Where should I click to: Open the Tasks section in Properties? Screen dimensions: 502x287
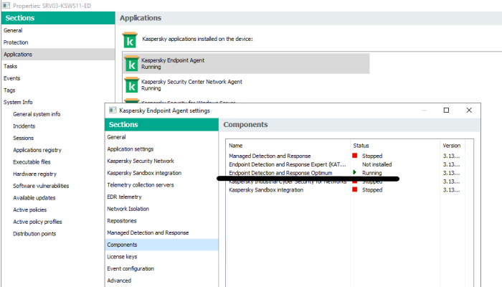tap(58, 66)
